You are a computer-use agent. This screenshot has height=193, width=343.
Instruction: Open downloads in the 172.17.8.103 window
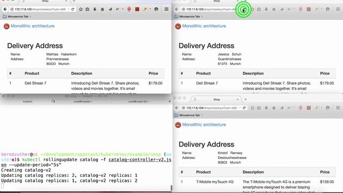[x=266, y=9]
